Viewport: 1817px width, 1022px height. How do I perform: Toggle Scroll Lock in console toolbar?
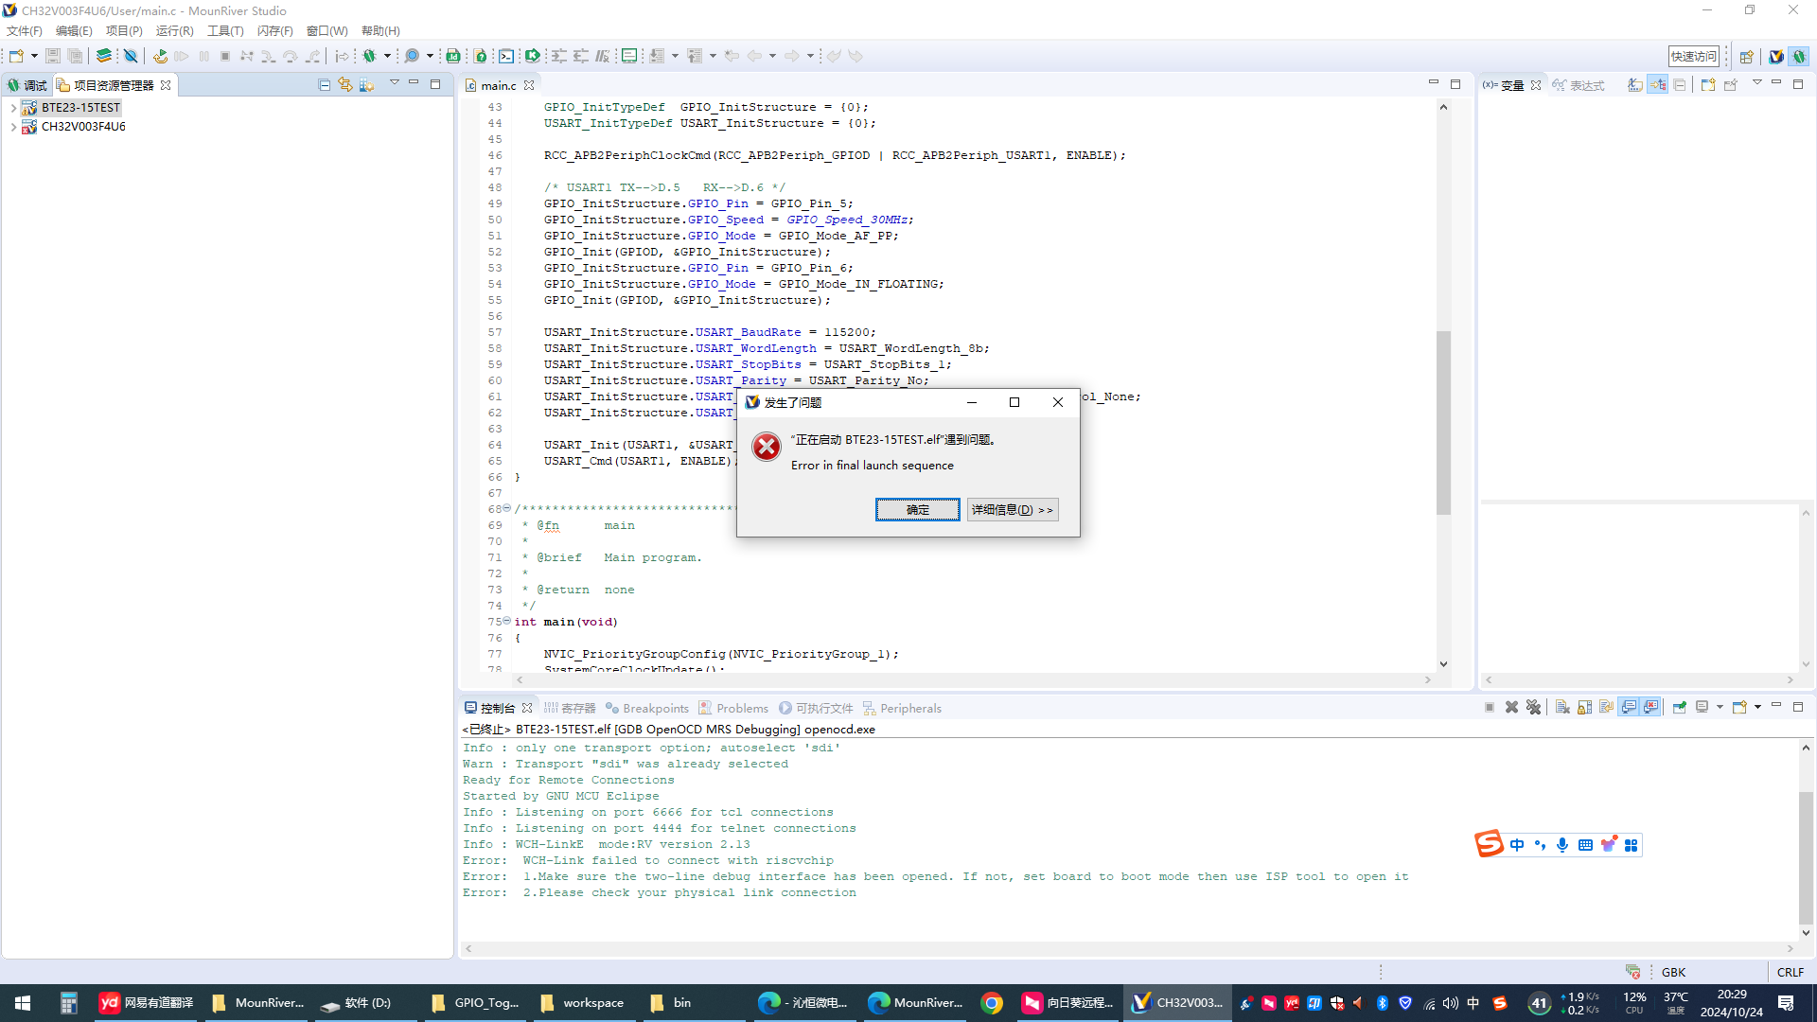coord(1584,708)
